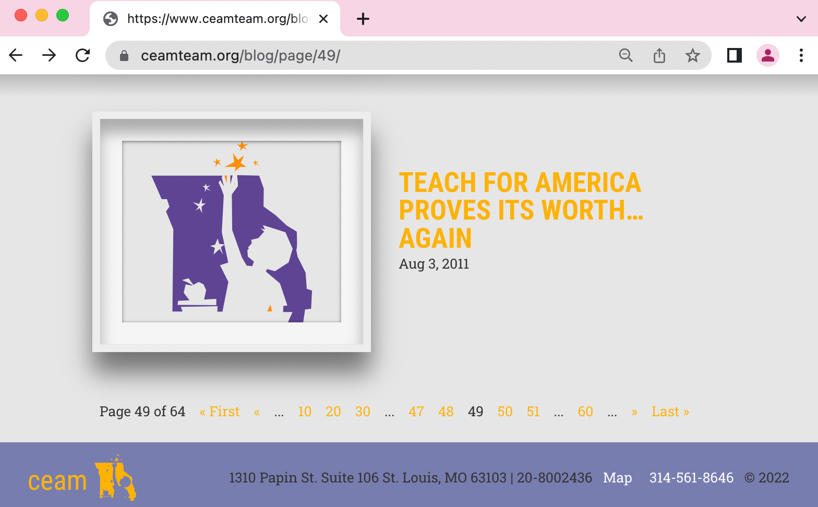Go to page 51

point(533,412)
